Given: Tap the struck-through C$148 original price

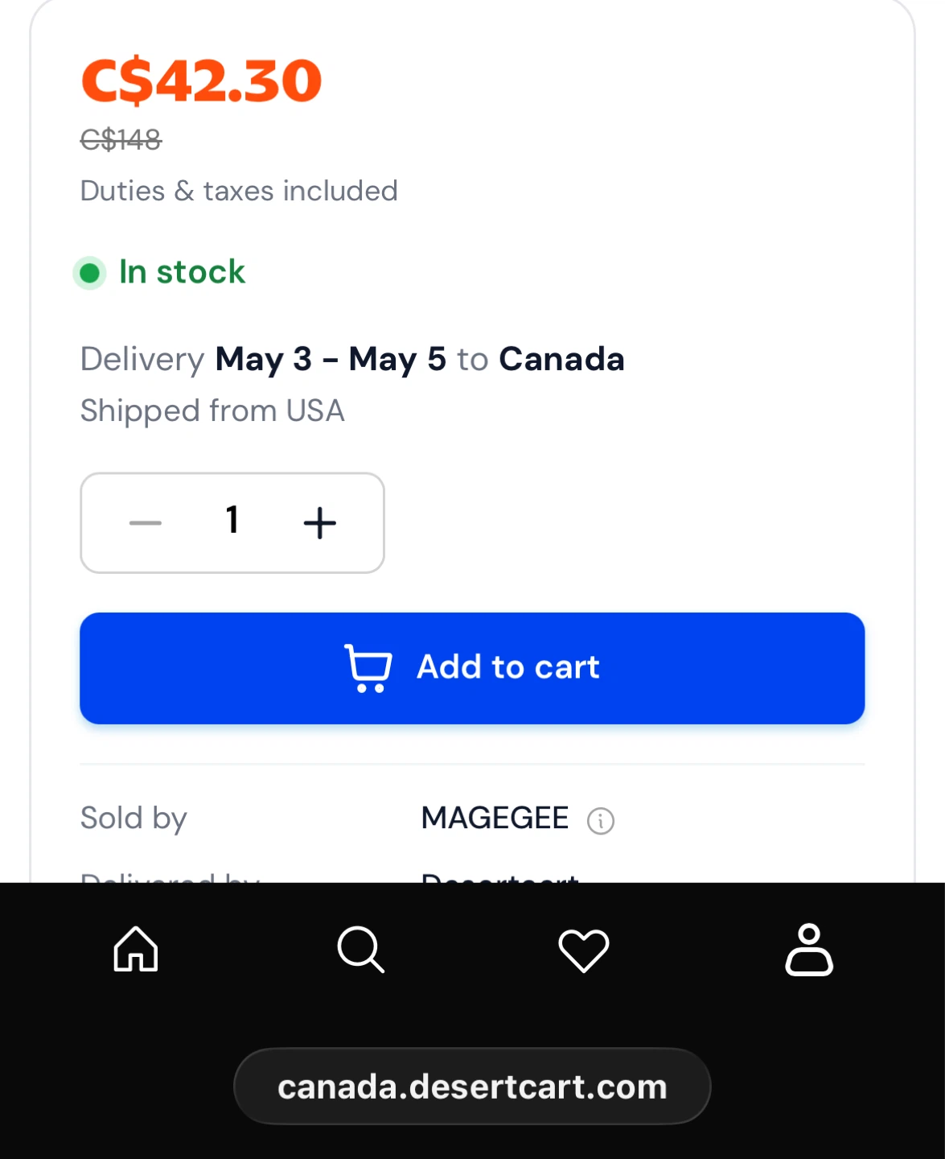Looking at the screenshot, I should 121,140.
